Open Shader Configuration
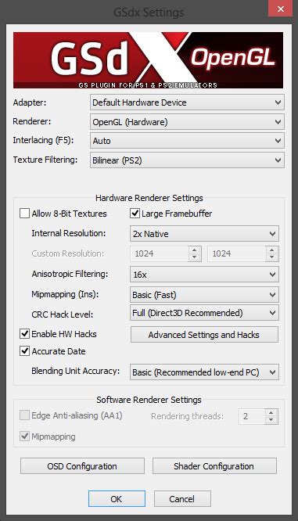 [214, 466]
